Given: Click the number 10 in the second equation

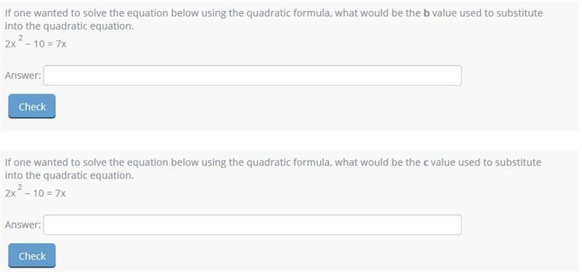Looking at the screenshot, I should [x=39, y=194].
